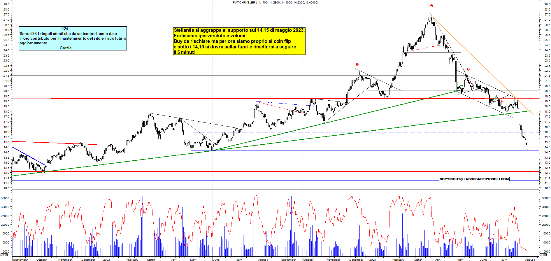
Task: Click 21.5 on the left price axis
Action: 6,76
